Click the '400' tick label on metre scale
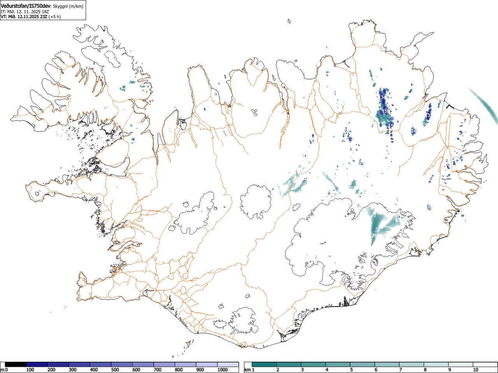The height and width of the screenshot is (373, 498). [x=93, y=370]
